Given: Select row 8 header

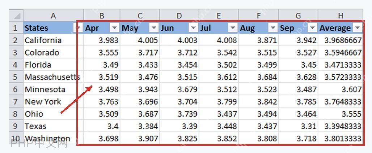Looking at the screenshot, I should pos(16,114).
